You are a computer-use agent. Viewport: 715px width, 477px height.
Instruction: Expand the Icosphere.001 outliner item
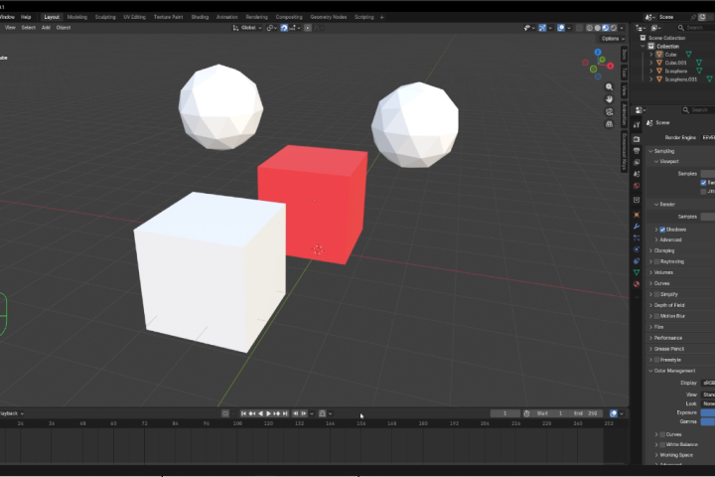(651, 79)
